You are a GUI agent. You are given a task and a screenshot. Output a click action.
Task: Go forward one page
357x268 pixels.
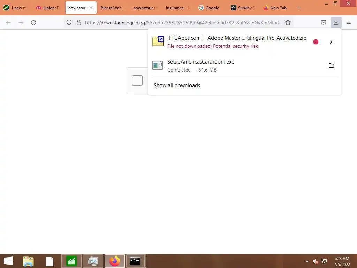tap(21, 22)
